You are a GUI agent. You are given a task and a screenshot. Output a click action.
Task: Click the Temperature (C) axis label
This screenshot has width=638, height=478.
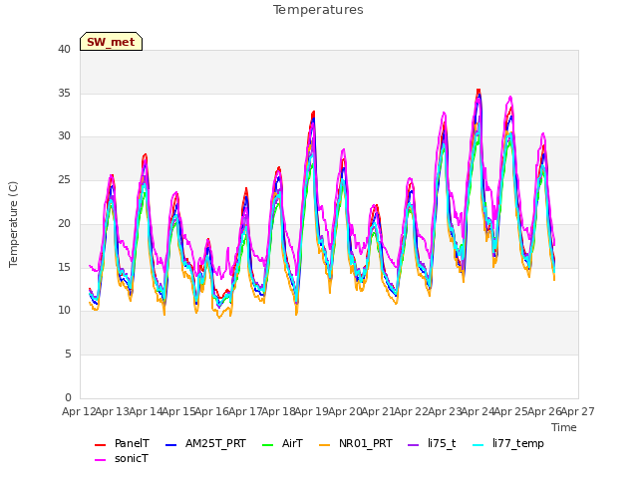coord(13,224)
